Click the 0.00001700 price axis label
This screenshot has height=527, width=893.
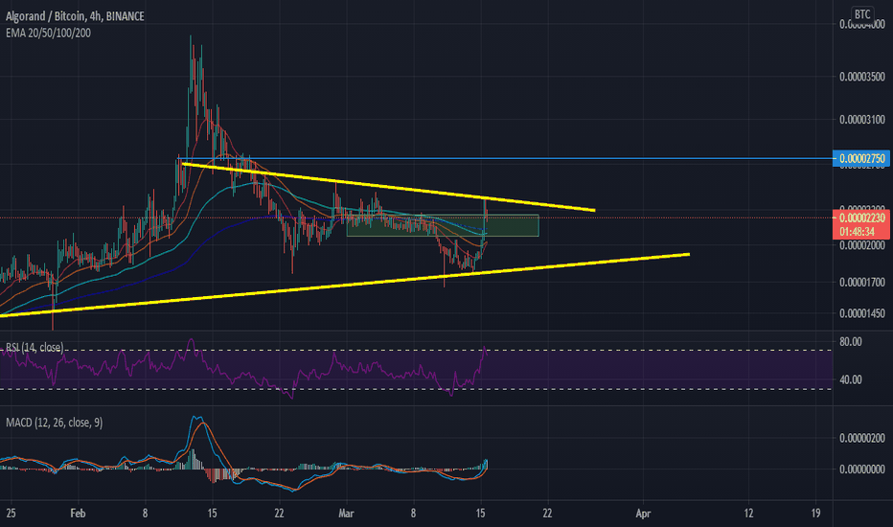[x=862, y=282]
